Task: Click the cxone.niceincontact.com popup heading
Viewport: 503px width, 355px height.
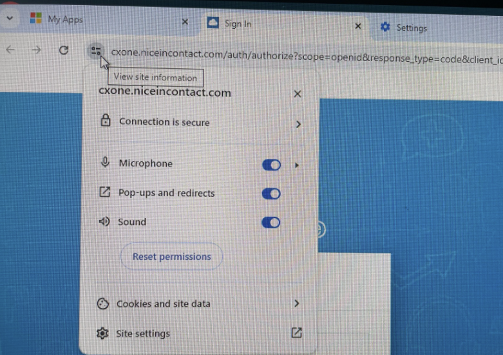Action: coord(165,92)
